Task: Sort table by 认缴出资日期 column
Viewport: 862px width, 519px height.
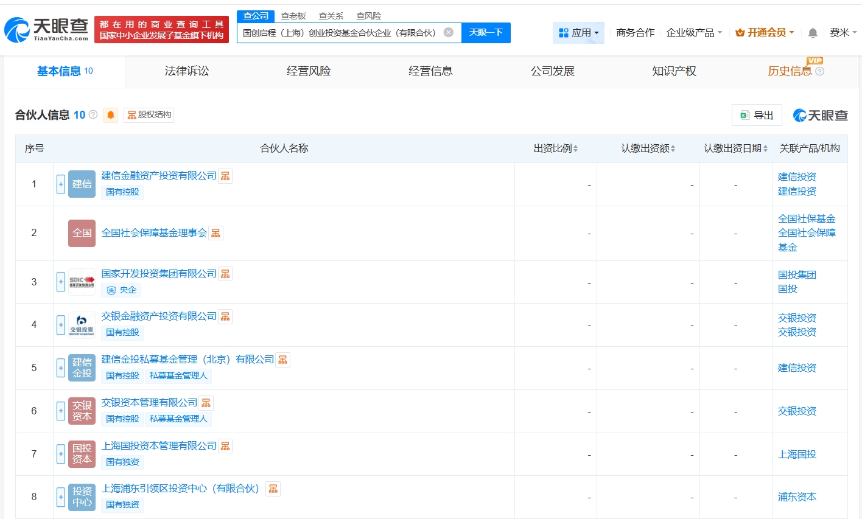Action: click(735, 148)
